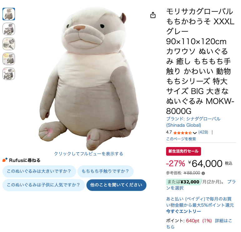The height and width of the screenshot is (232, 241).
Task: Ask Rufus このぬいぐるみは子供に人気ですか？
Action: tap(44, 185)
